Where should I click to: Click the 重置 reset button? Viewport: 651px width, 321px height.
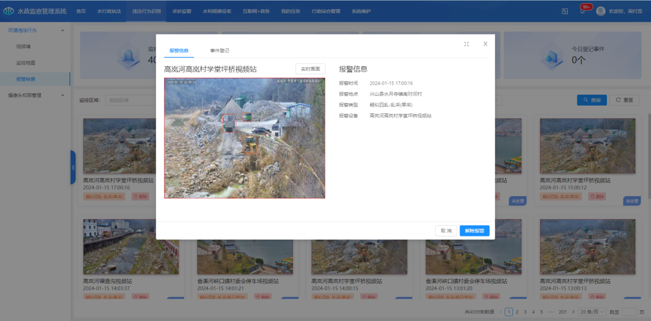(624, 100)
